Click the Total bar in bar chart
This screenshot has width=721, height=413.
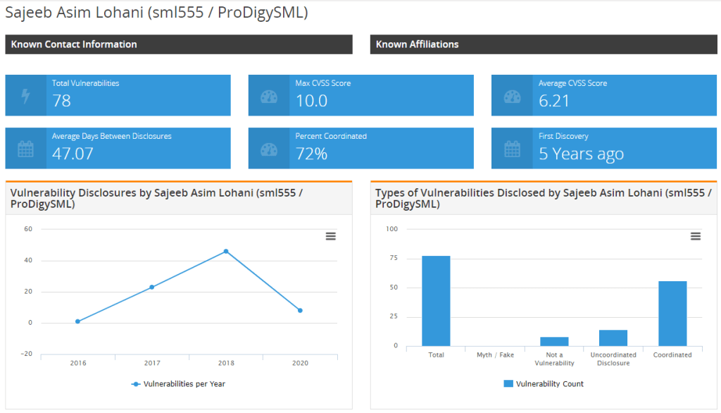tap(436, 301)
